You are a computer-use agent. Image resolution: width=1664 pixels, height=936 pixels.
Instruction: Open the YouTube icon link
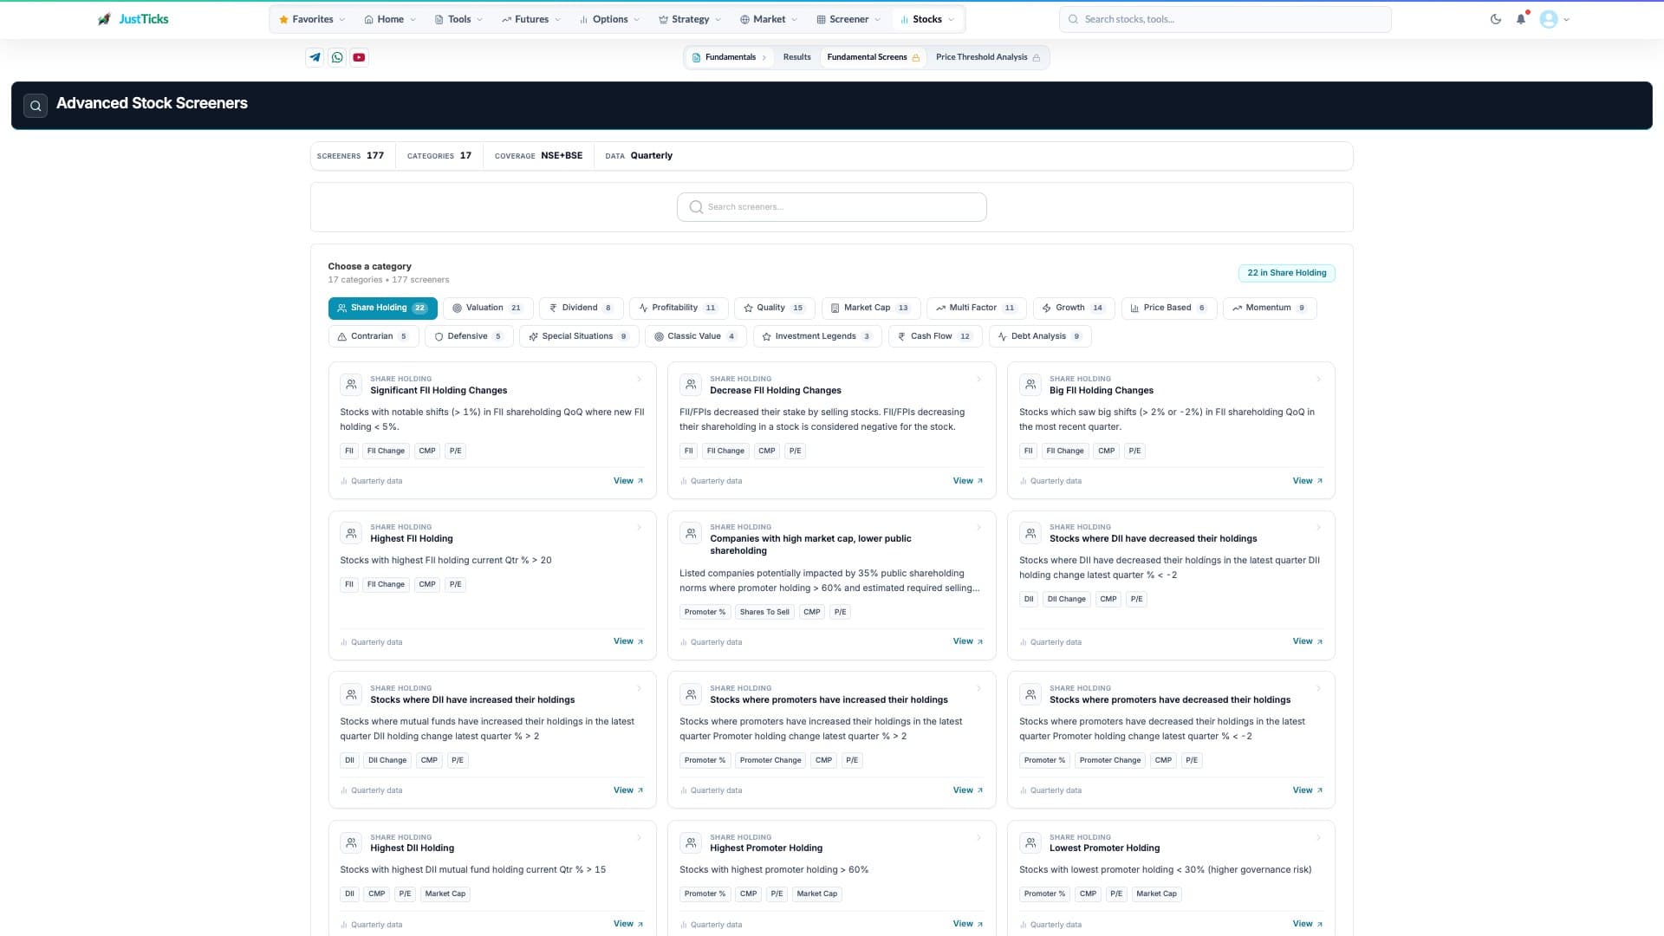click(x=359, y=57)
